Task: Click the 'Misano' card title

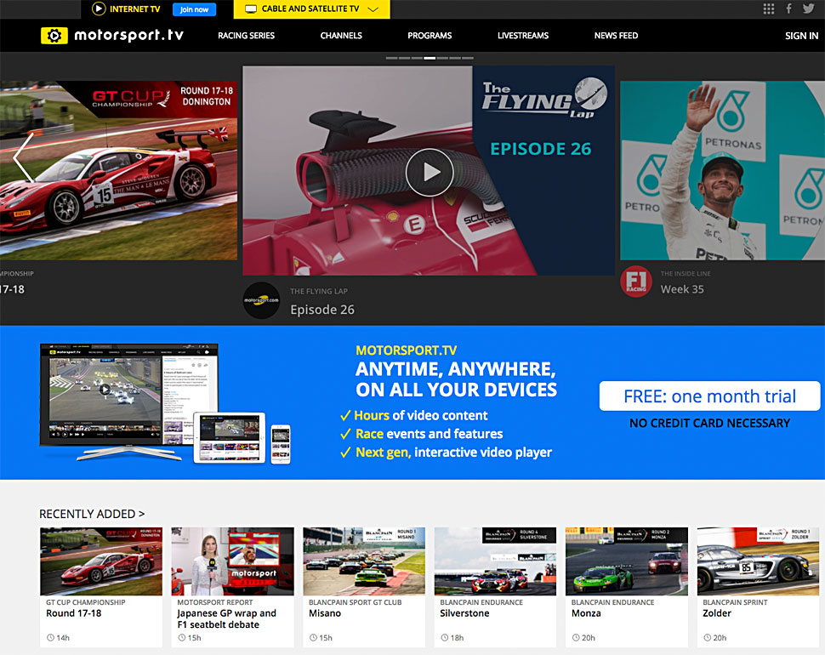Action: click(325, 613)
